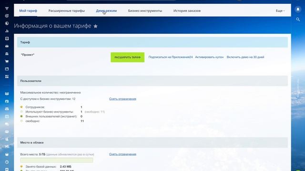The width and height of the screenshot is (305, 171).
Task: Switch to 'Демо-режим' tab
Action: [x=106, y=11]
